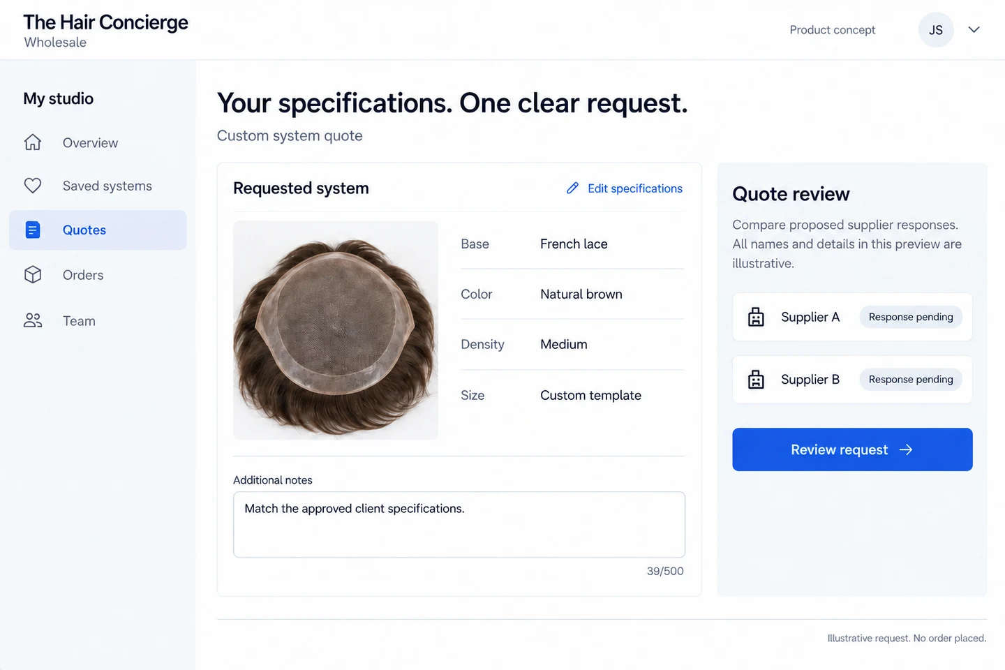
Task: Click the Saved systems heart icon
Action: [33, 186]
